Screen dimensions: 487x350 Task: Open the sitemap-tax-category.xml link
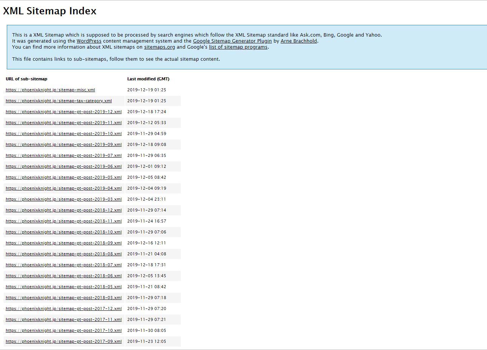coord(59,101)
